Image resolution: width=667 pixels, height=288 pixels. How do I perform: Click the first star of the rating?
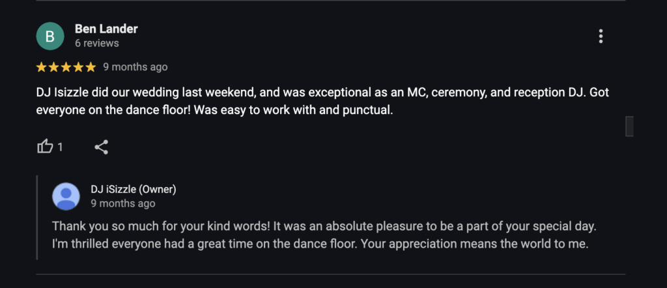point(41,67)
